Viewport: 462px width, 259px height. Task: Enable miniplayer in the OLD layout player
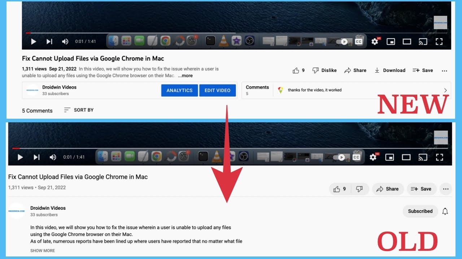[390, 157]
